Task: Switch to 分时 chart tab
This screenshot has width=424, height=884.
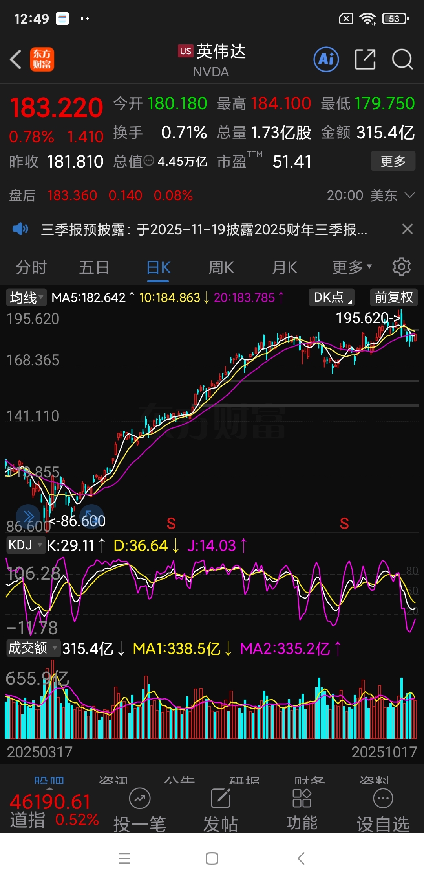Action: [31, 267]
